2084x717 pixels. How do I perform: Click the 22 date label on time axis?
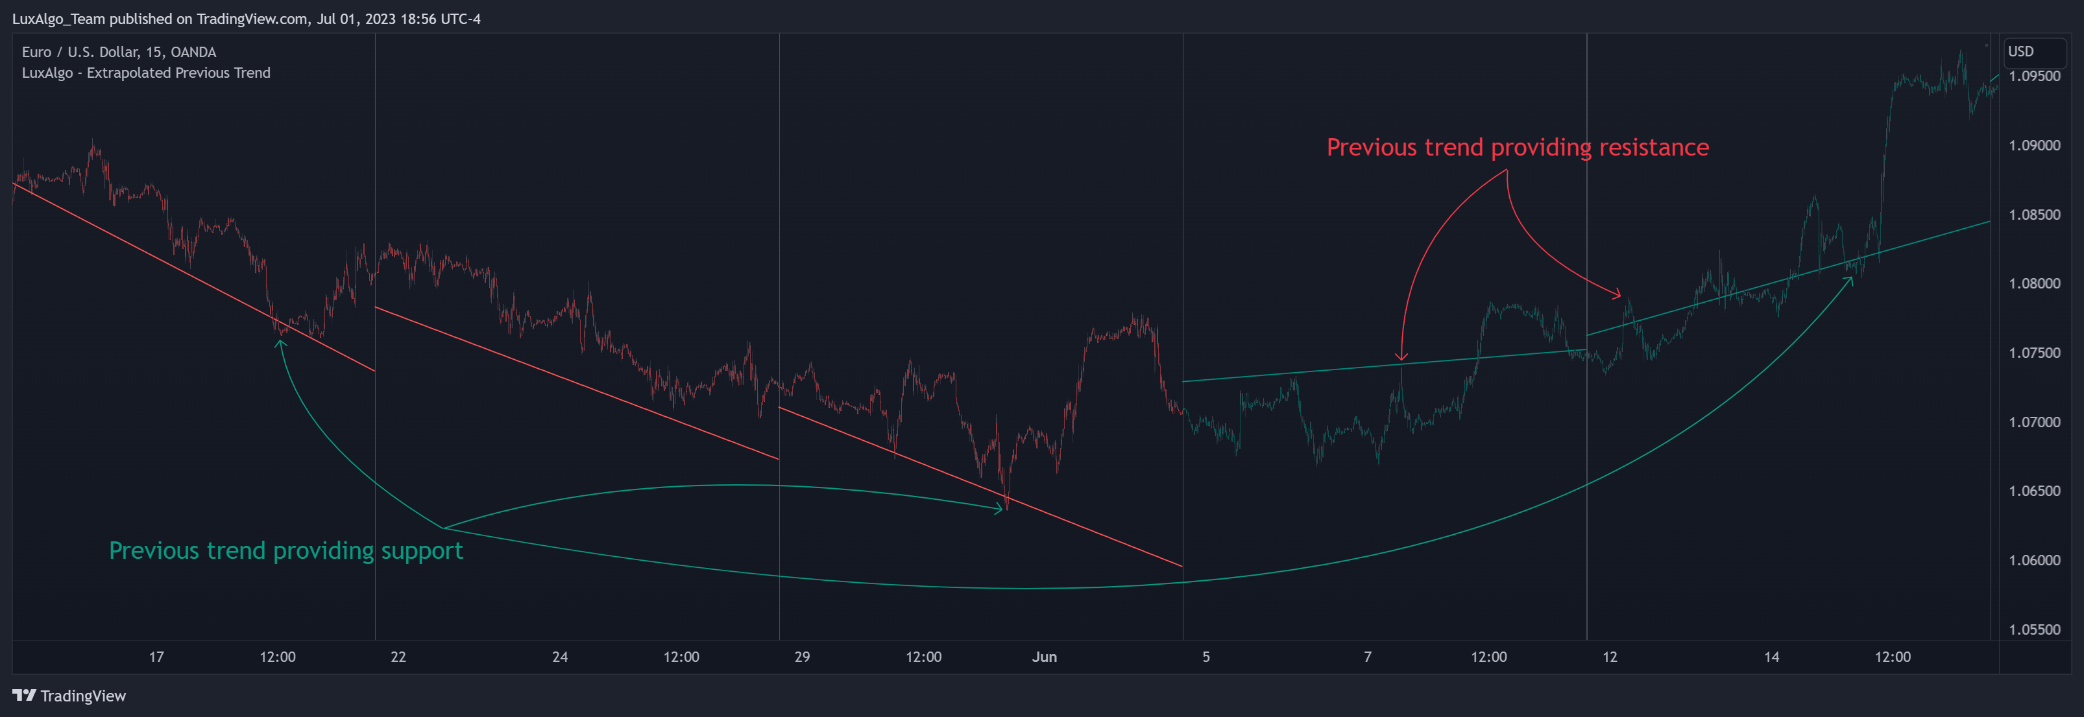tap(398, 657)
